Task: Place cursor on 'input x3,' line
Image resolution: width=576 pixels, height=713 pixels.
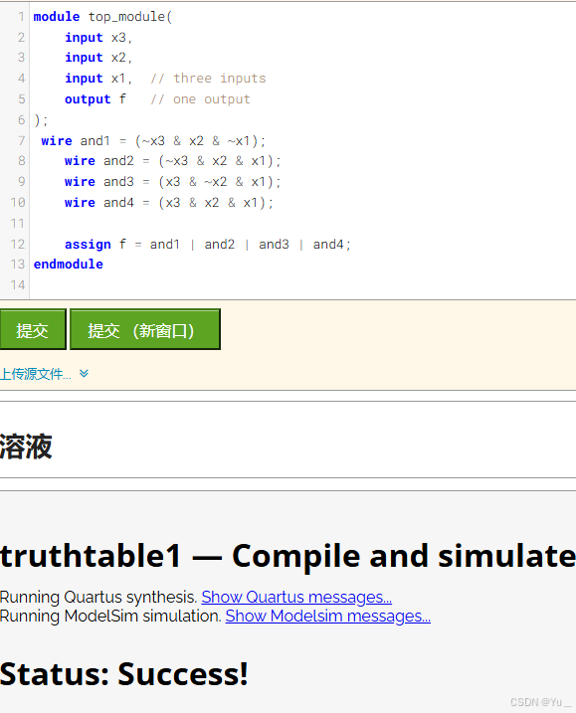Action: [x=98, y=37]
